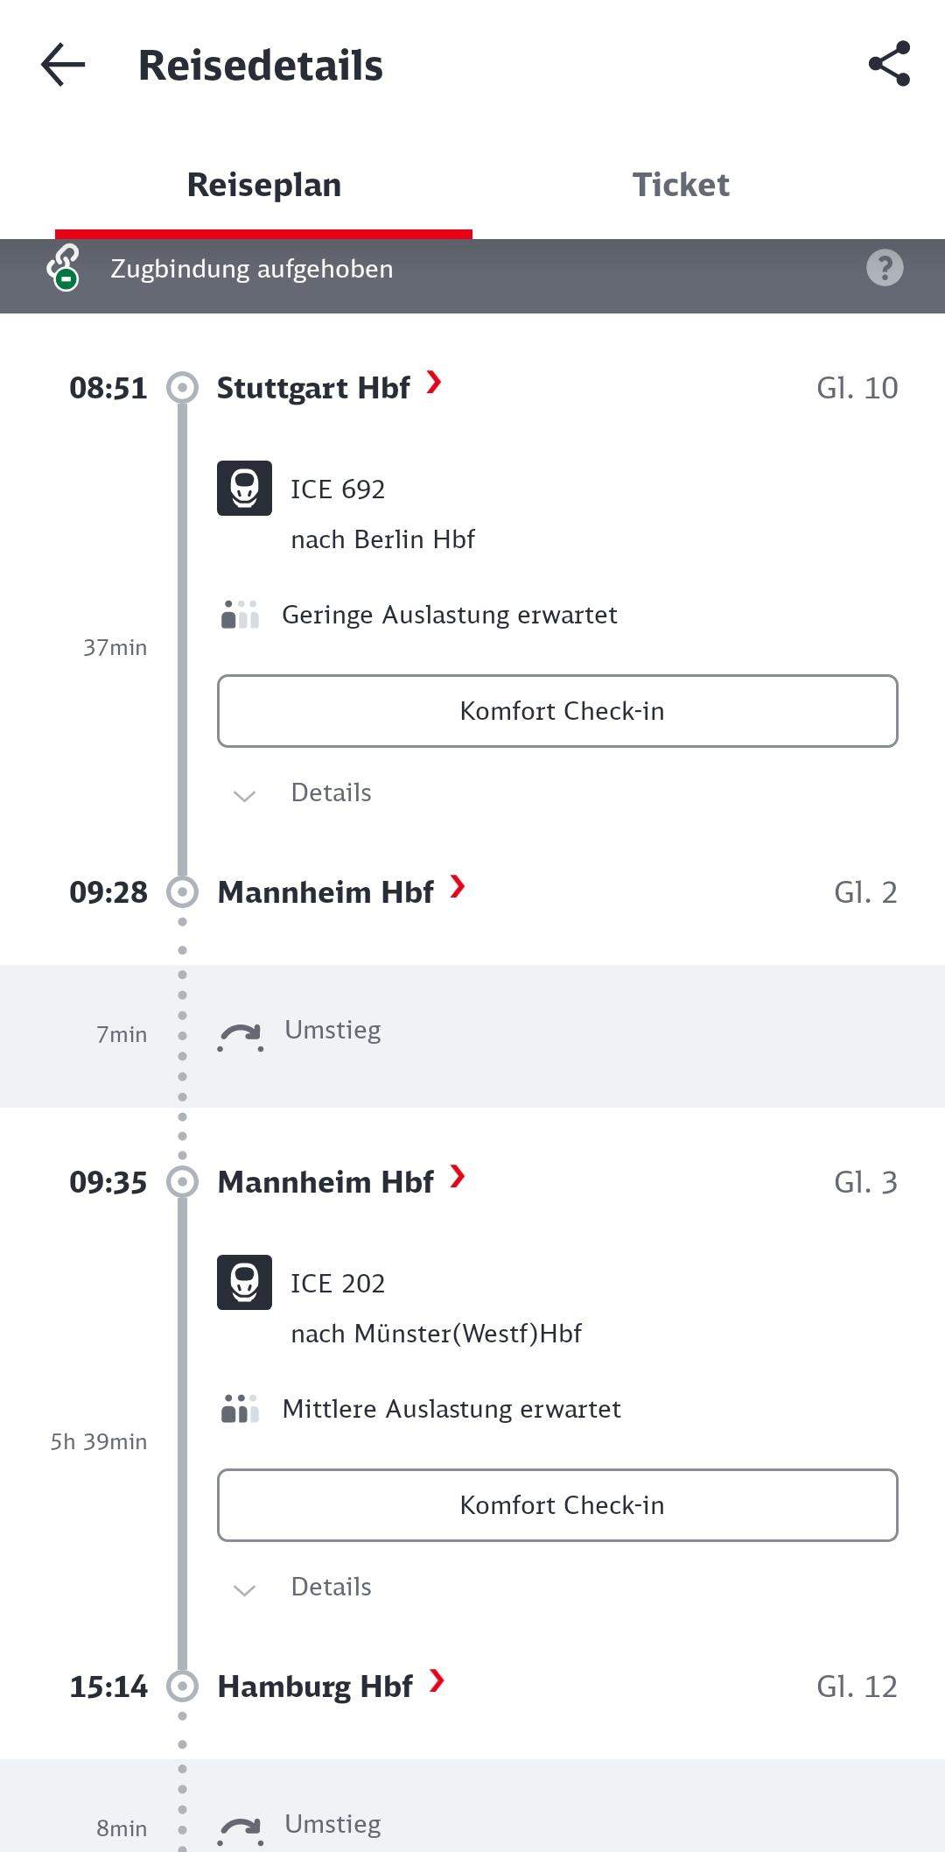Tap the ICE 692 train icon

244,490
